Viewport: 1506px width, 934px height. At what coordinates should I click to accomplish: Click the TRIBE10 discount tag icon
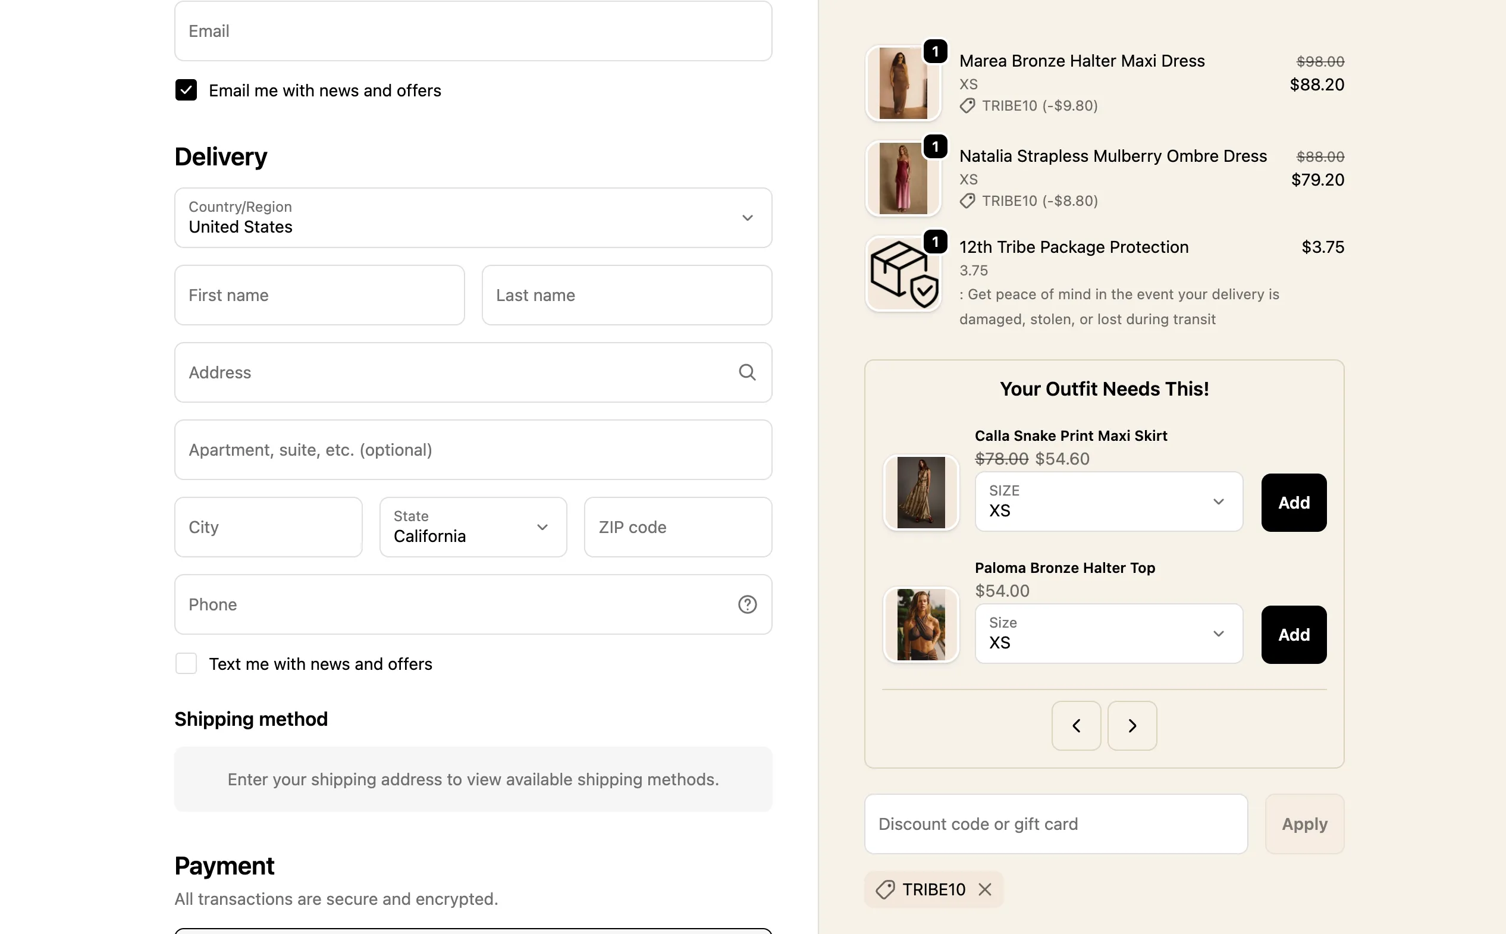pos(885,889)
